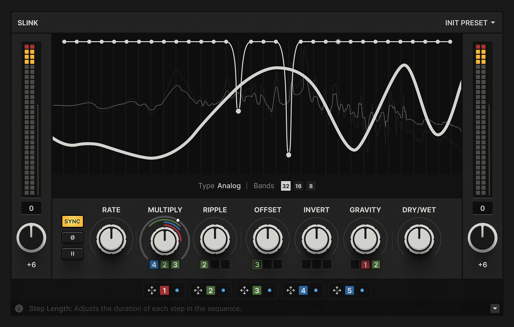Toggle the SYNC button off
This screenshot has height=327, width=514.
click(72, 221)
